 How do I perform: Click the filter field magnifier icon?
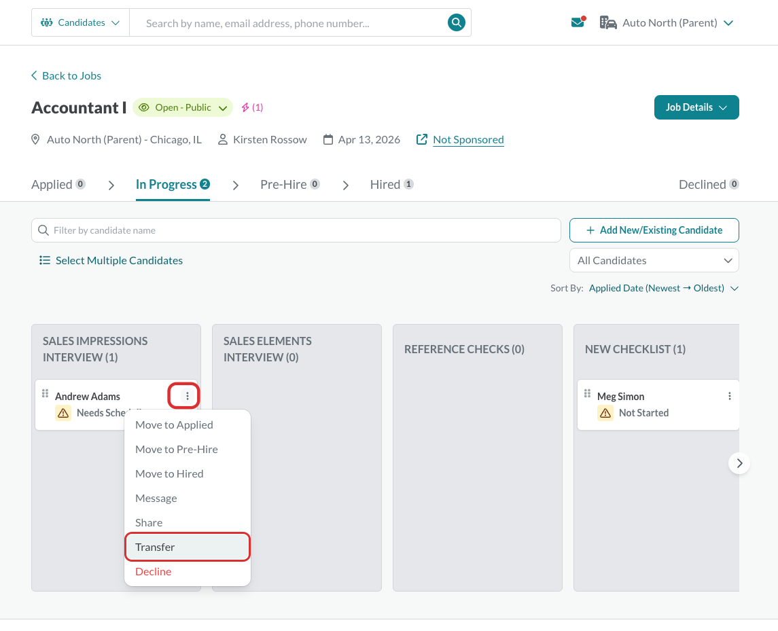click(x=43, y=230)
